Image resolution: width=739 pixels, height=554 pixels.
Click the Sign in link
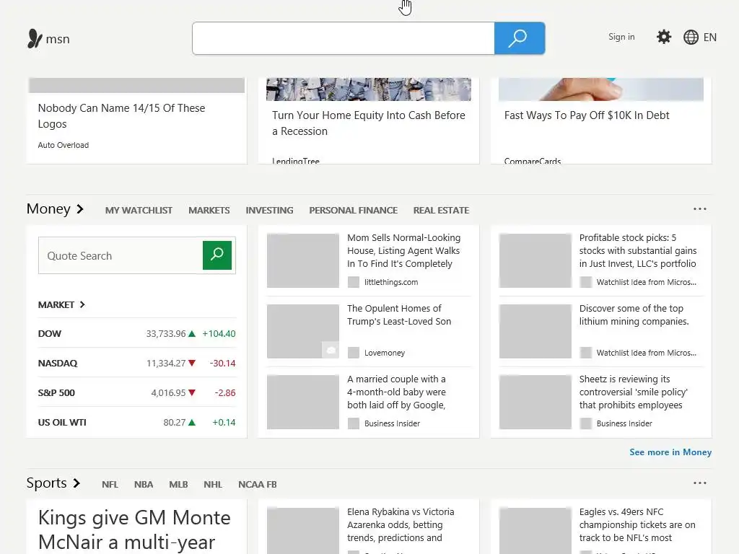coord(621,37)
